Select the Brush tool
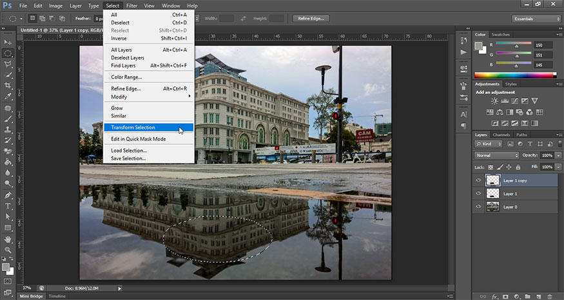Screen dimensions: 564x300 (8, 119)
